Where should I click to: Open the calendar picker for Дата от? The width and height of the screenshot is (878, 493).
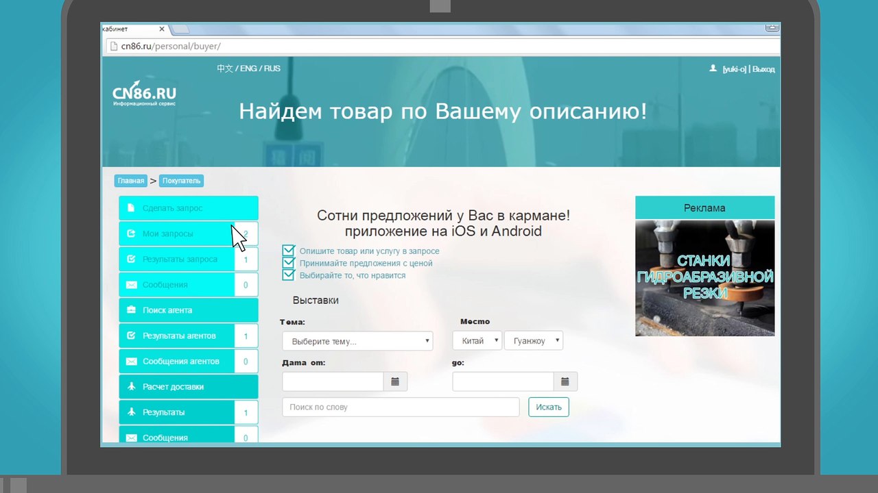(x=395, y=381)
